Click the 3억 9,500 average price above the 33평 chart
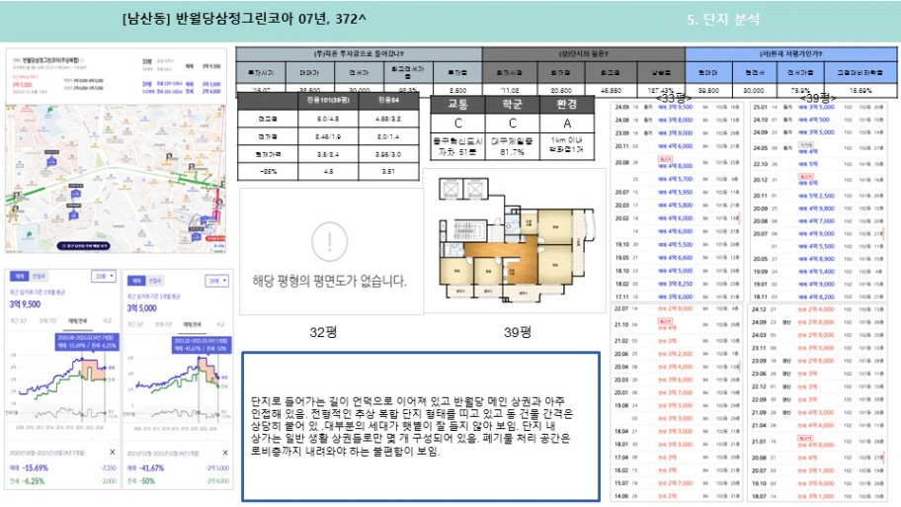 tap(26, 304)
